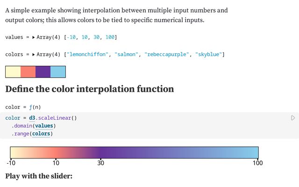Click the lemonchiffon color swatch
This screenshot has width=299, height=187.
coord(13,72)
